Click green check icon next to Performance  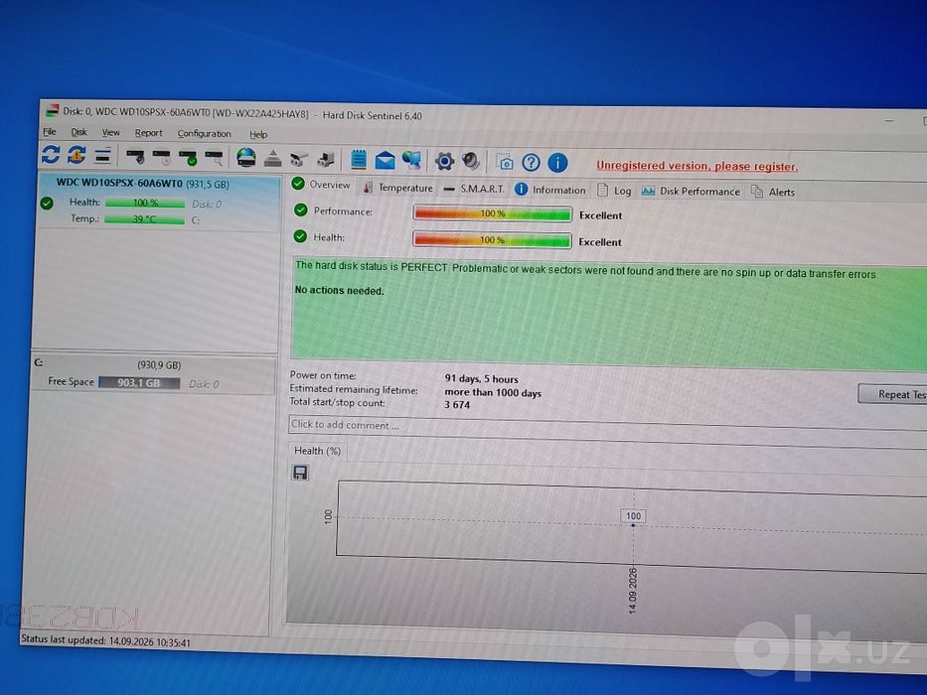pyautogui.click(x=301, y=209)
